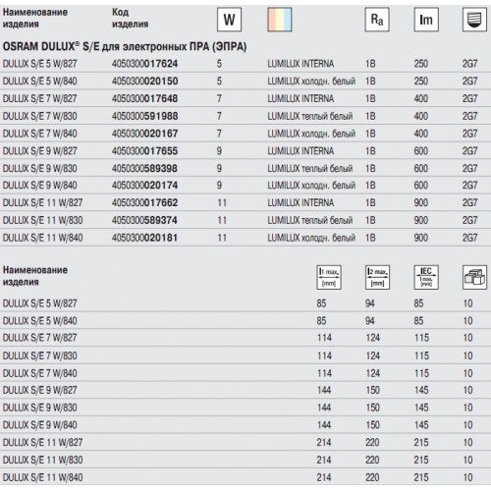Click the IEC max length icon
491x491 pixels.
(x=426, y=277)
